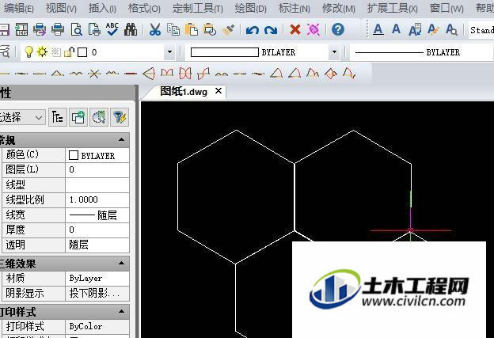Click the magenta purge icon

coord(313,29)
